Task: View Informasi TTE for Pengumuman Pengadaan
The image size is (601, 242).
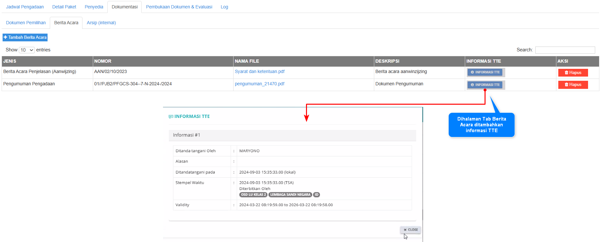Action: click(485, 85)
